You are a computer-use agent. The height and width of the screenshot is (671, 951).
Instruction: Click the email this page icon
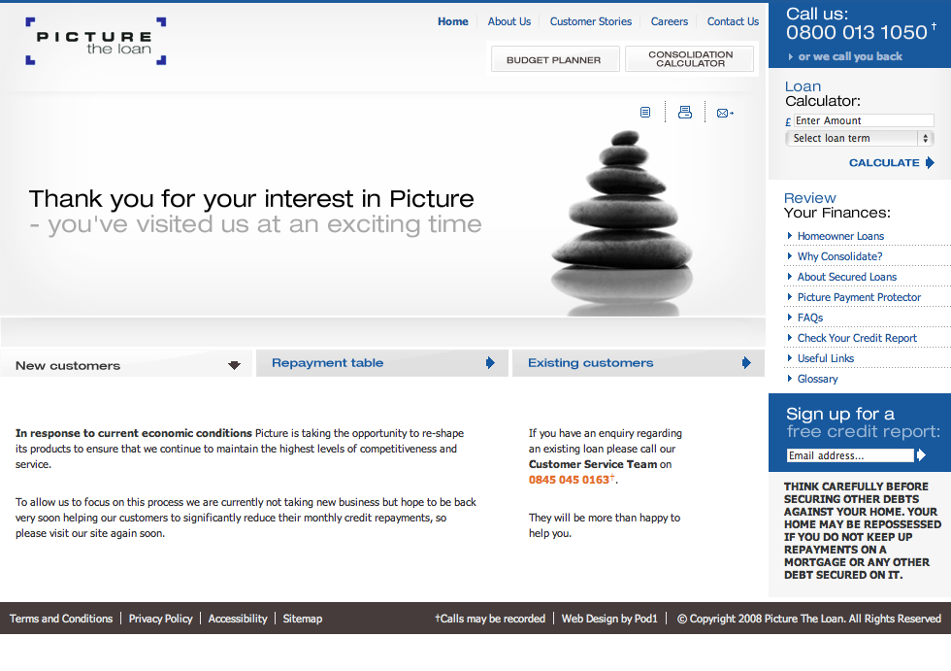725,113
